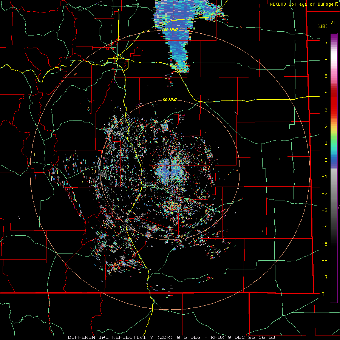Click the TH threshold label on legend

click(x=325, y=294)
